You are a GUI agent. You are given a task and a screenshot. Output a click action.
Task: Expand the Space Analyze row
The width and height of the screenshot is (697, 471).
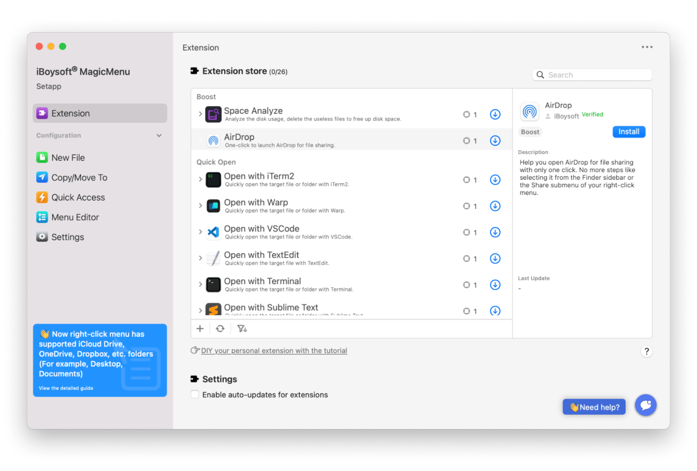(x=200, y=114)
